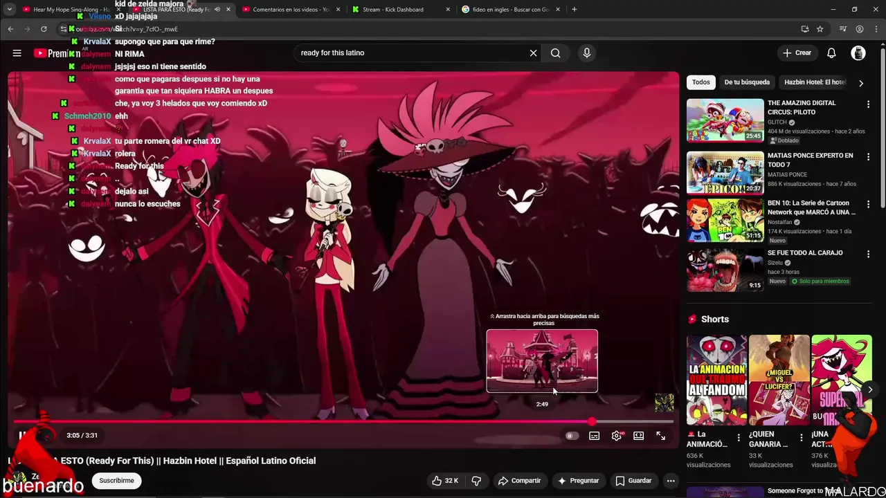Image resolution: width=886 pixels, height=498 pixels.
Task: Open the browser profile icon
Action: (859, 29)
